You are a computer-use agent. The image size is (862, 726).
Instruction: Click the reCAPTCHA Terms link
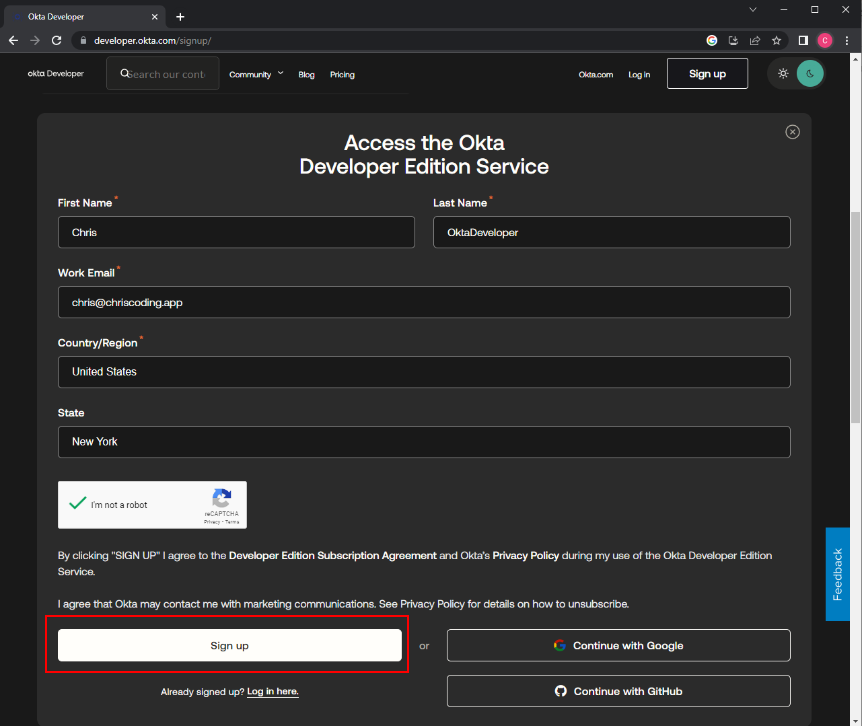(232, 522)
